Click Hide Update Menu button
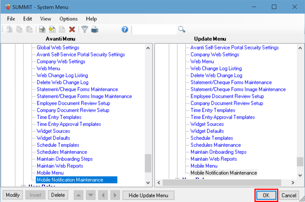305x202 pixels. (x=148, y=195)
